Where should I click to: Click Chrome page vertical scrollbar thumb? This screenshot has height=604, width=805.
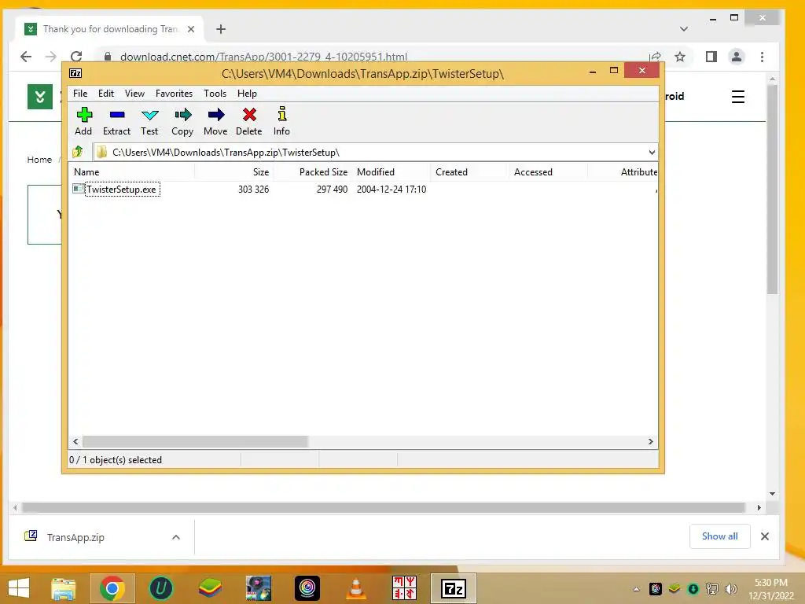772,190
